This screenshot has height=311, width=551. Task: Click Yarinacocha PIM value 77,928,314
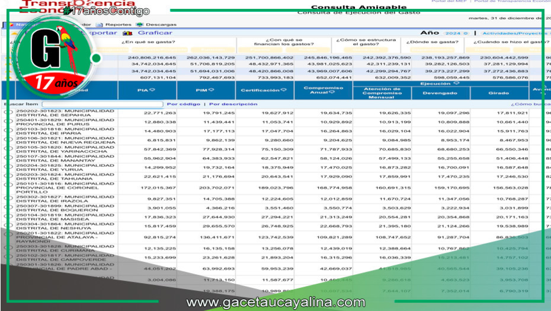click(219, 149)
